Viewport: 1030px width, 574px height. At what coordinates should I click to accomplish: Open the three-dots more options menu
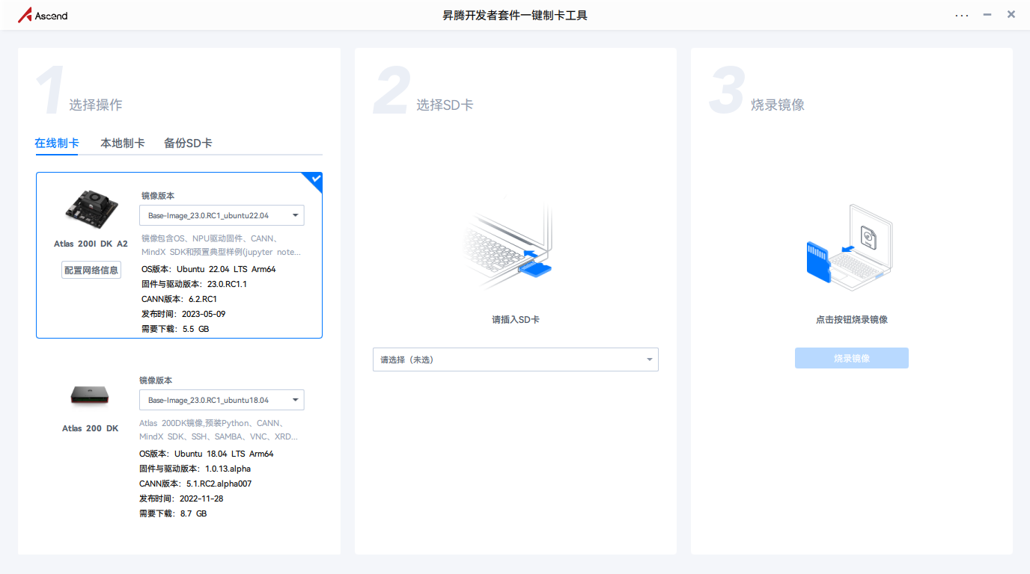click(x=962, y=15)
